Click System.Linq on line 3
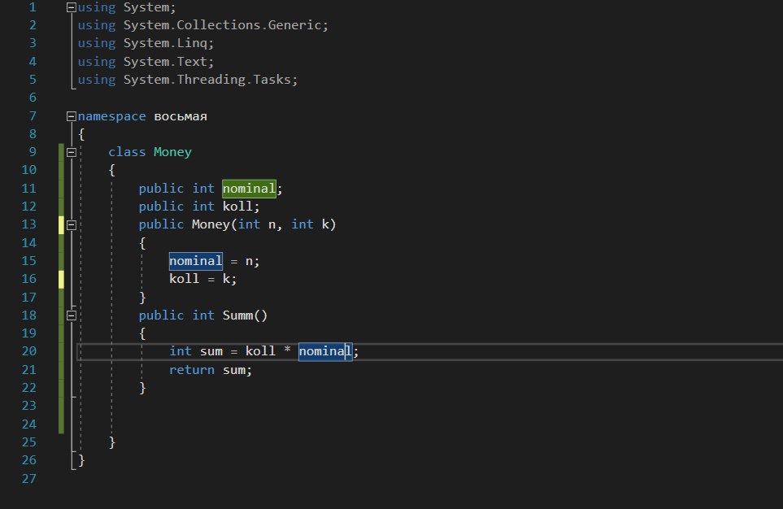 click(x=165, y=43)
